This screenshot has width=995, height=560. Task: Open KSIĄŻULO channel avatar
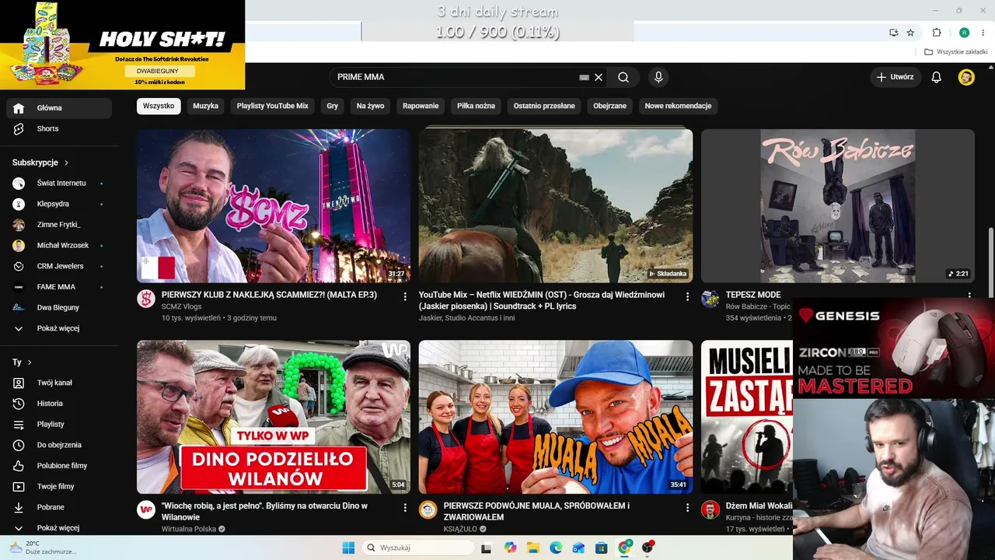coord(428,509)
